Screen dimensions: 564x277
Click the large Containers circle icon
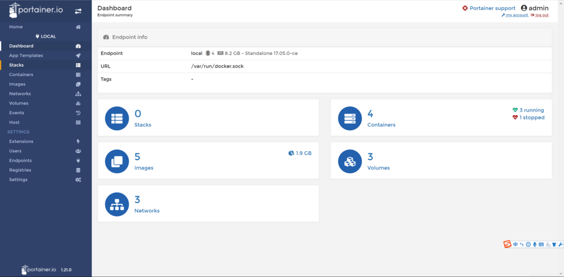[x=350, y=119]
